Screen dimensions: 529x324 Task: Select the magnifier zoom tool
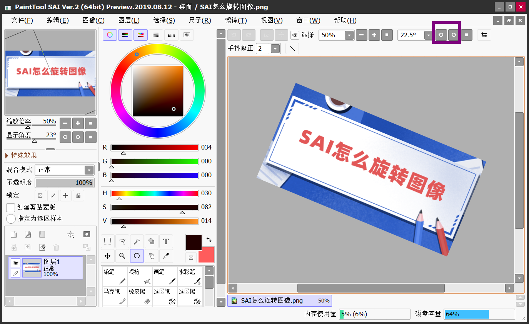point(122,256)
